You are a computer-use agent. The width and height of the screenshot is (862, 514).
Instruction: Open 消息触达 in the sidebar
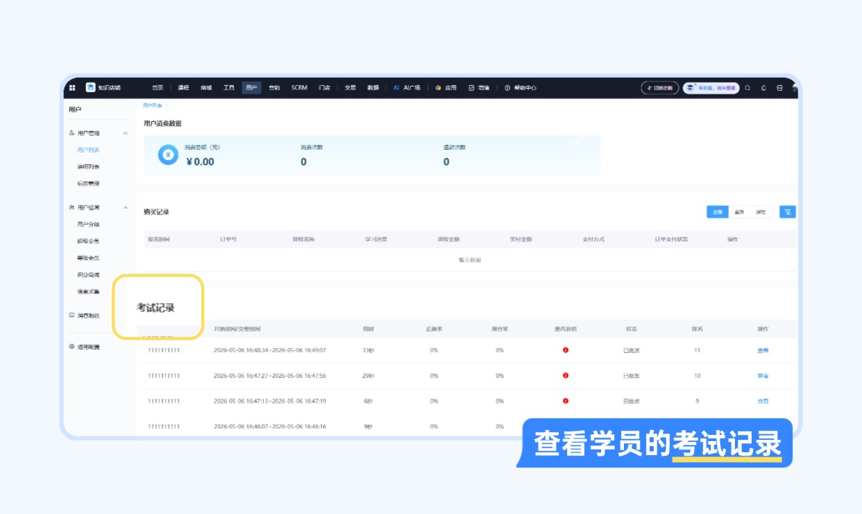pos(85,316)
